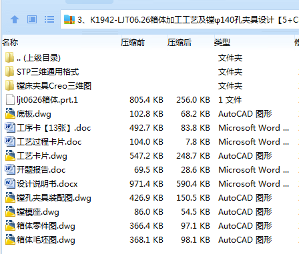Click the Word icon of 开题报告.doc
The width and height of the screenshot is (299, 254).
(x=10, y=169)
